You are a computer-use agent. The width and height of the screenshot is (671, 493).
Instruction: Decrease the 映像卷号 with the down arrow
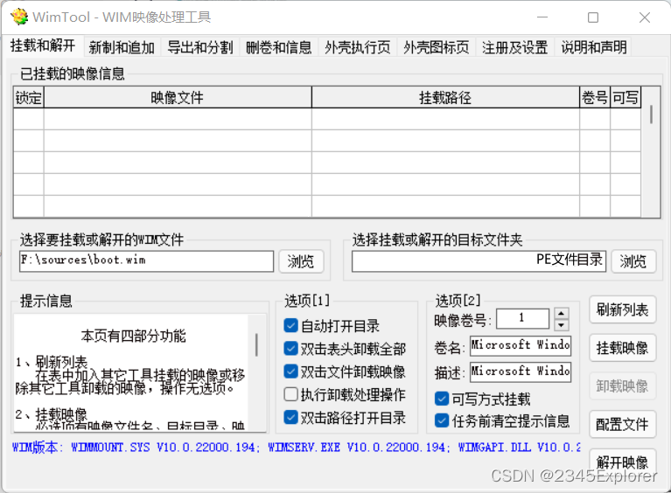pyautogui.click(x=561, y=325)
